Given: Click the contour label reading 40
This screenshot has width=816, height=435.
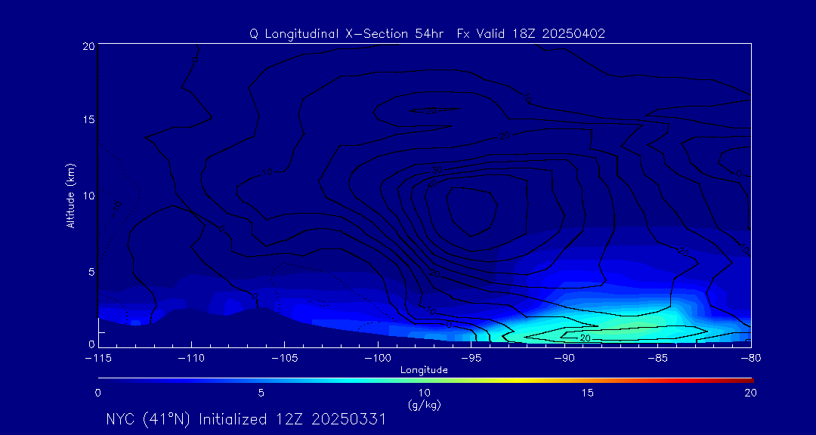Looking at the screenshot, I should (x=432, y=183).
